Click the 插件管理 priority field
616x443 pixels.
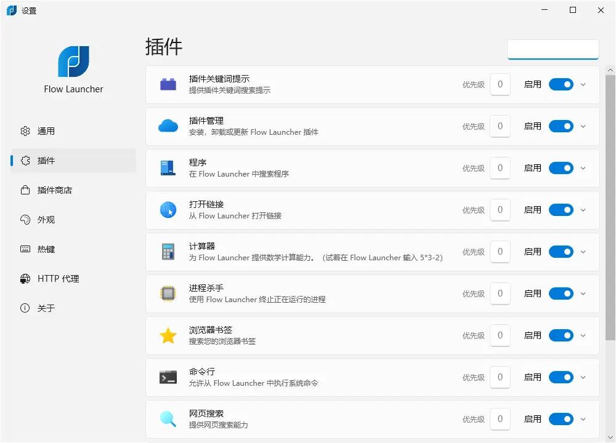(500, 126)
